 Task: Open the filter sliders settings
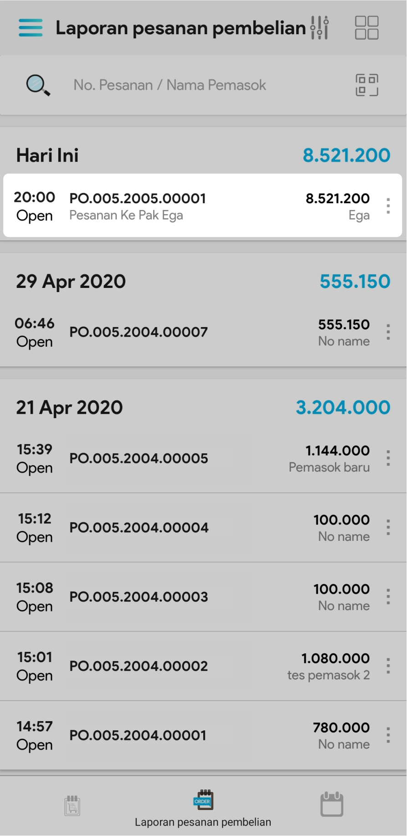pyautogui.click(x=319, y=28)
